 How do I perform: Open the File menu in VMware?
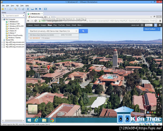pyautogui.click(x=3, y=6)
